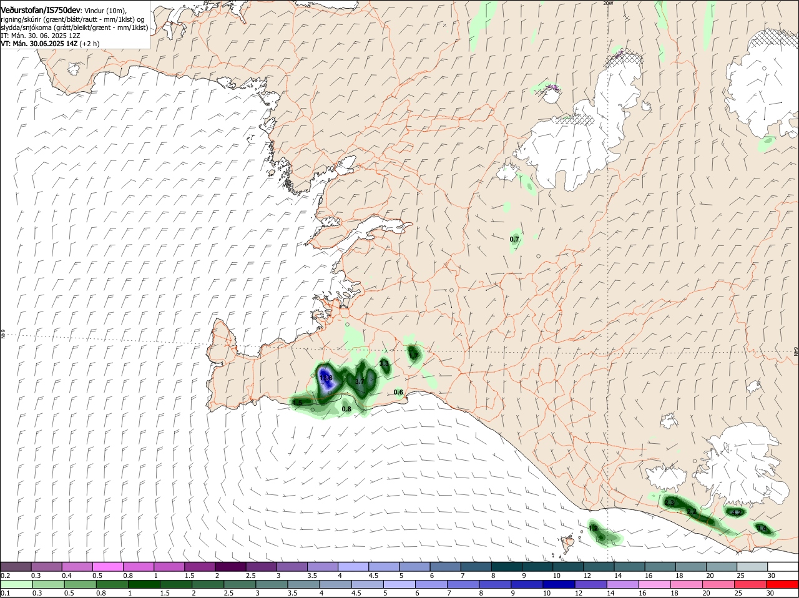The height and width of the screenshot is (598, 799).
Task: Click the 3.4 rainfall value label
Action: (761, 529)
